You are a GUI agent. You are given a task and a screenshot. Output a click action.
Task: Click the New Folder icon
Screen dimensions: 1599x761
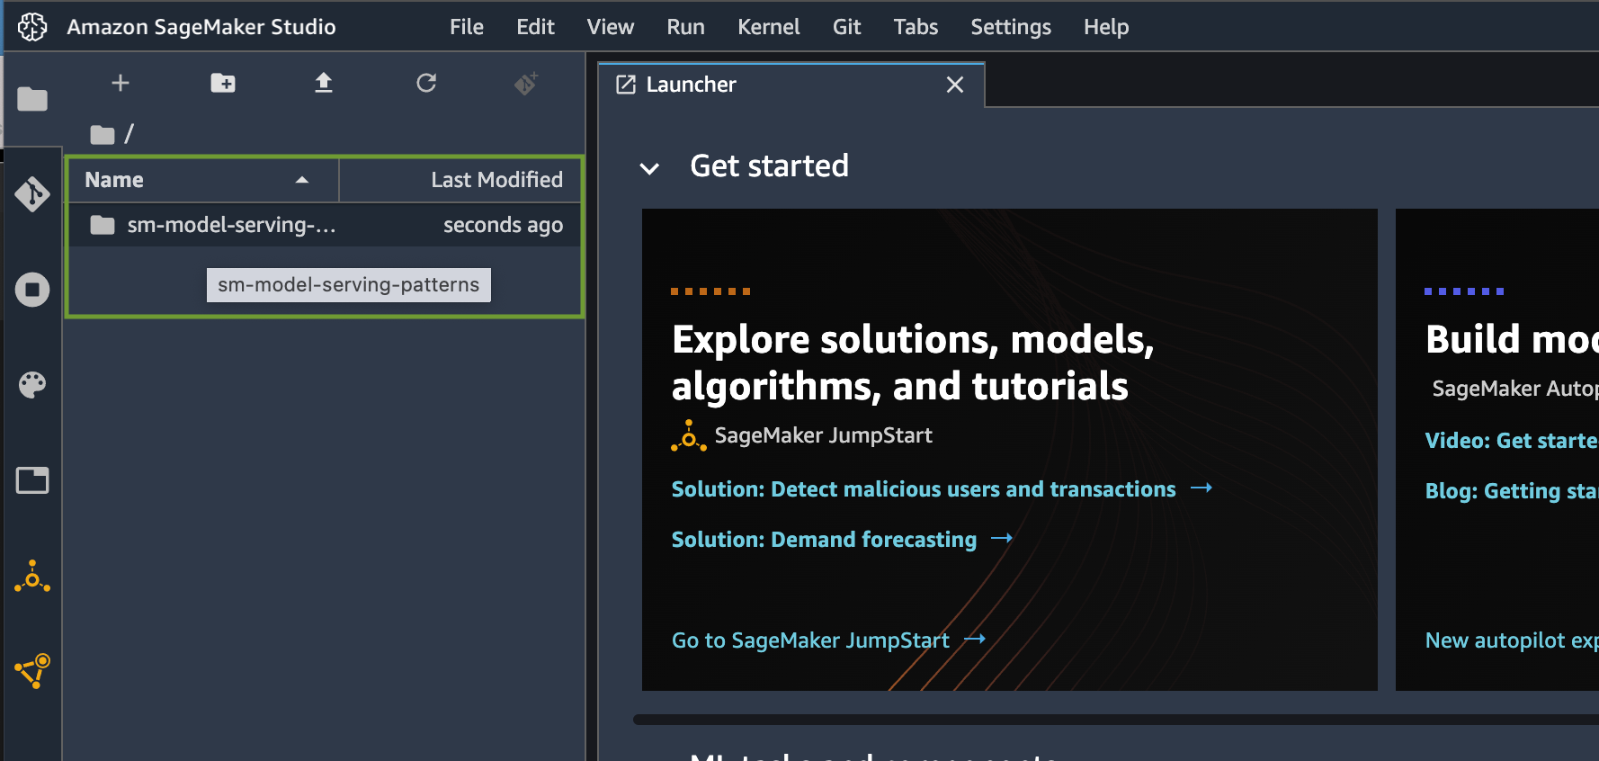tap(223, 83)
